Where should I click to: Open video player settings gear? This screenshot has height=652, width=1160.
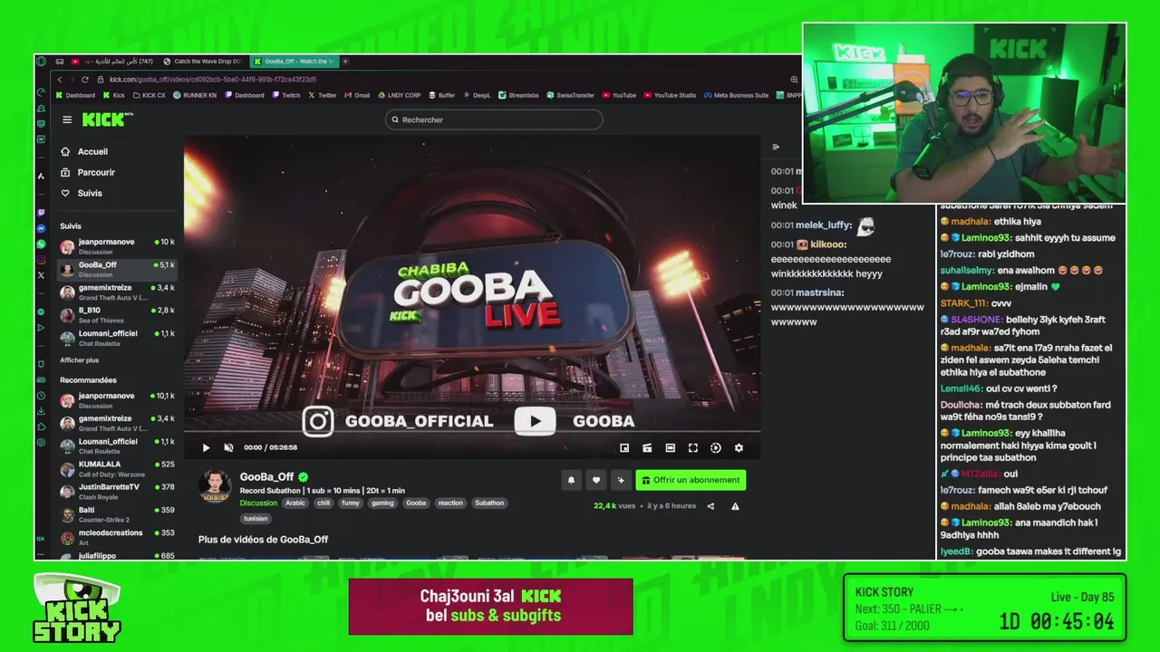(739, 447)
